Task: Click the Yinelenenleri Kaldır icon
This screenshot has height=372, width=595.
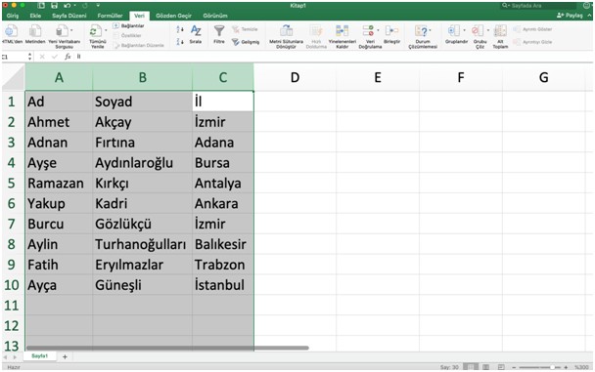Action: pos(342,30)
